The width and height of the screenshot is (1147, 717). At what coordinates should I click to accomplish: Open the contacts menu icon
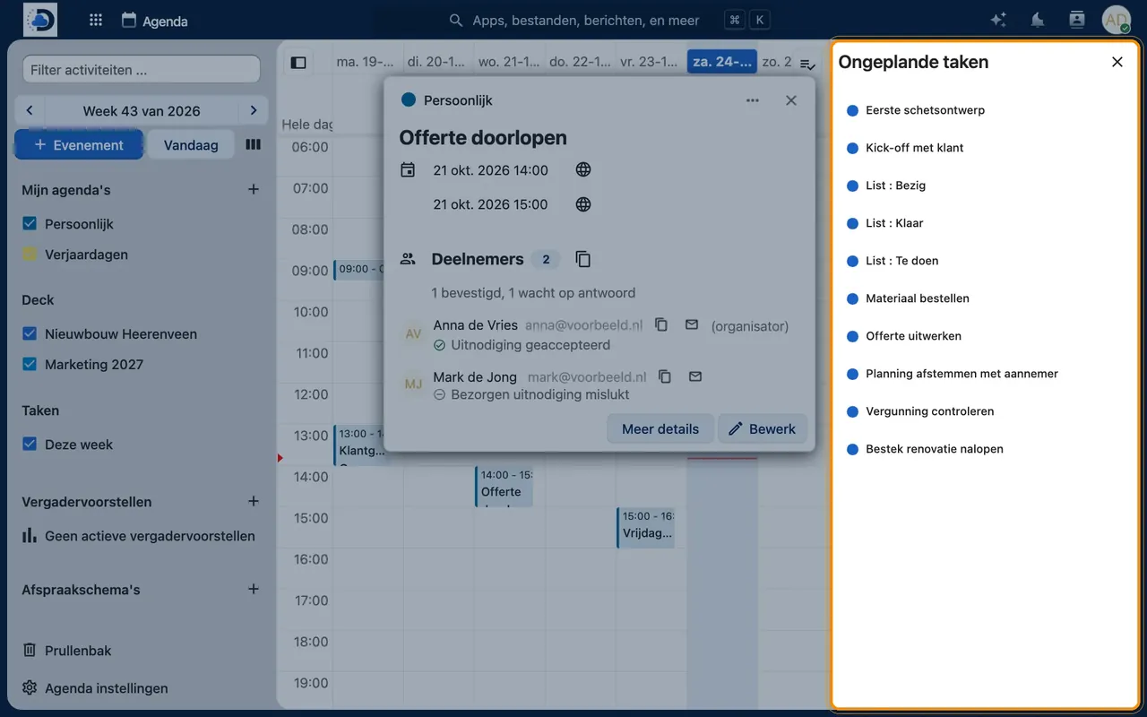point(1077,20)
